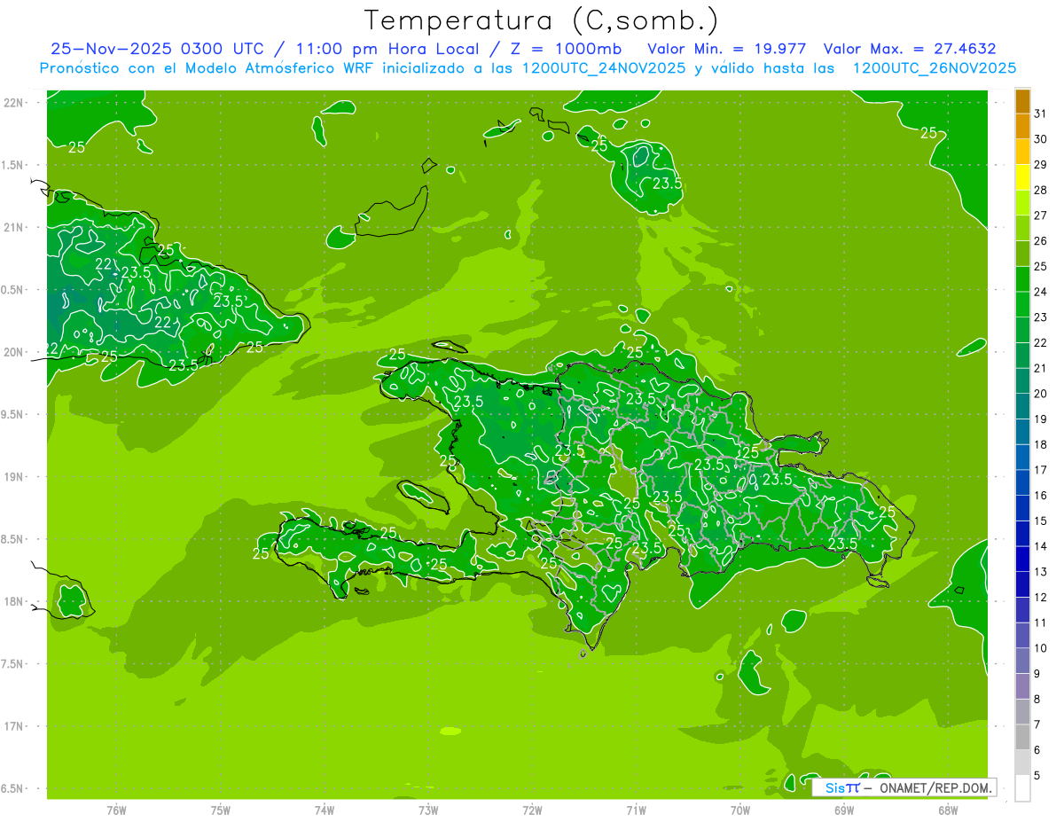Click the '68W' longitude axis label
This screenshot has width=1064, height=822.
[948, 810]
